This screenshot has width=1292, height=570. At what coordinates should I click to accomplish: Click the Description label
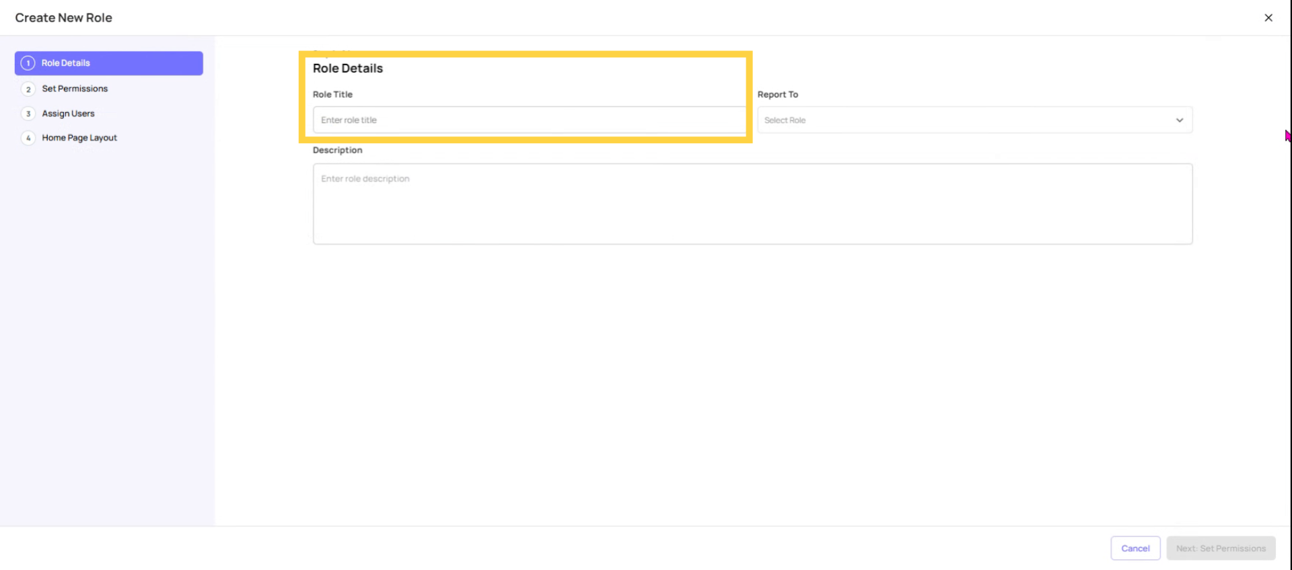[x=338, y=151]
